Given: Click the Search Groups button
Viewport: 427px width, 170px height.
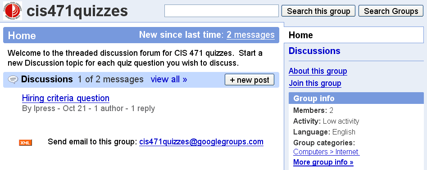Looking at the screenshot, I should 391,11.
